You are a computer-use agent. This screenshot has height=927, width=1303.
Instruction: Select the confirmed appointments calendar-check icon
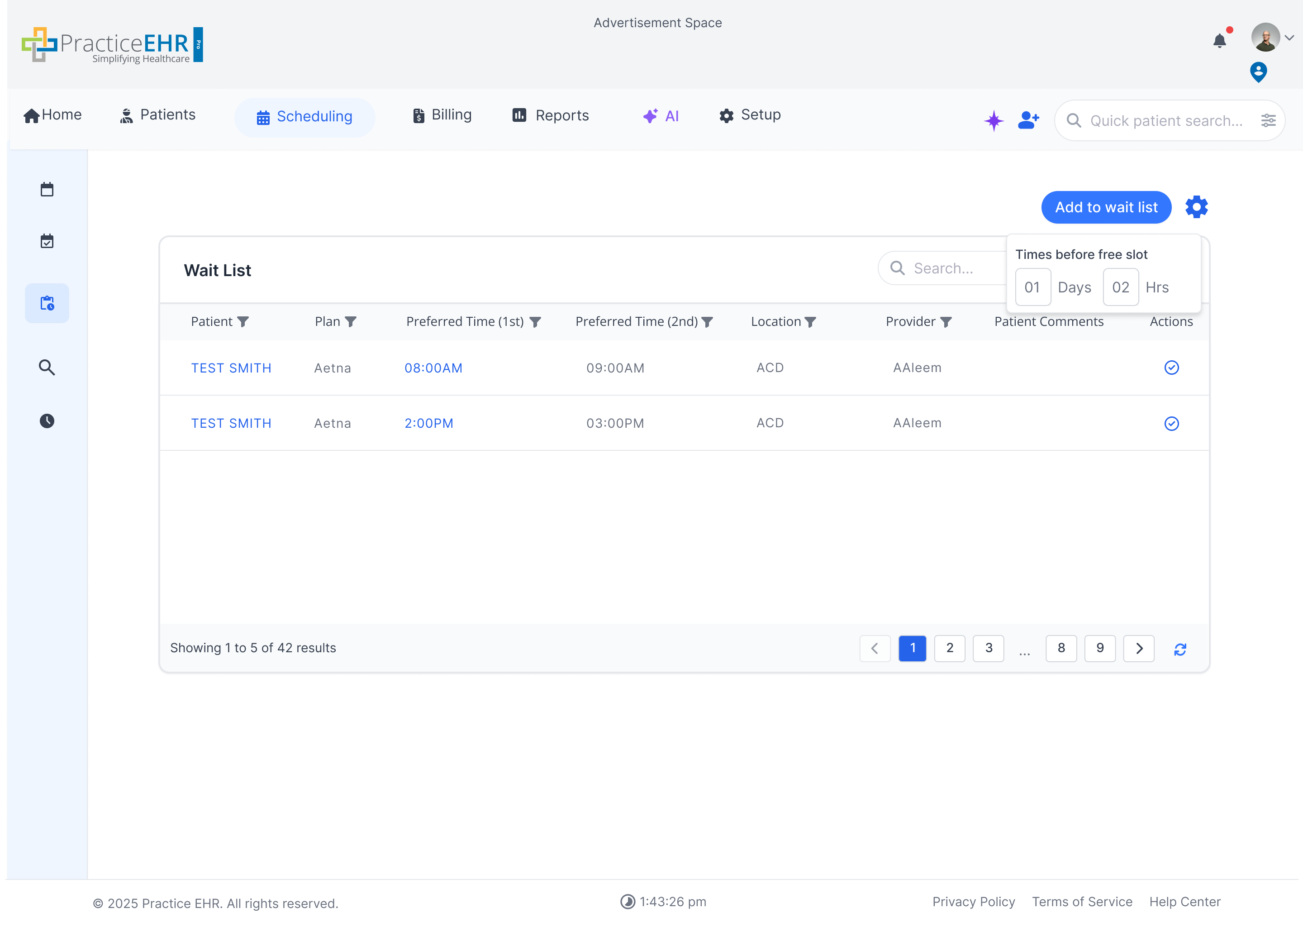47,241
